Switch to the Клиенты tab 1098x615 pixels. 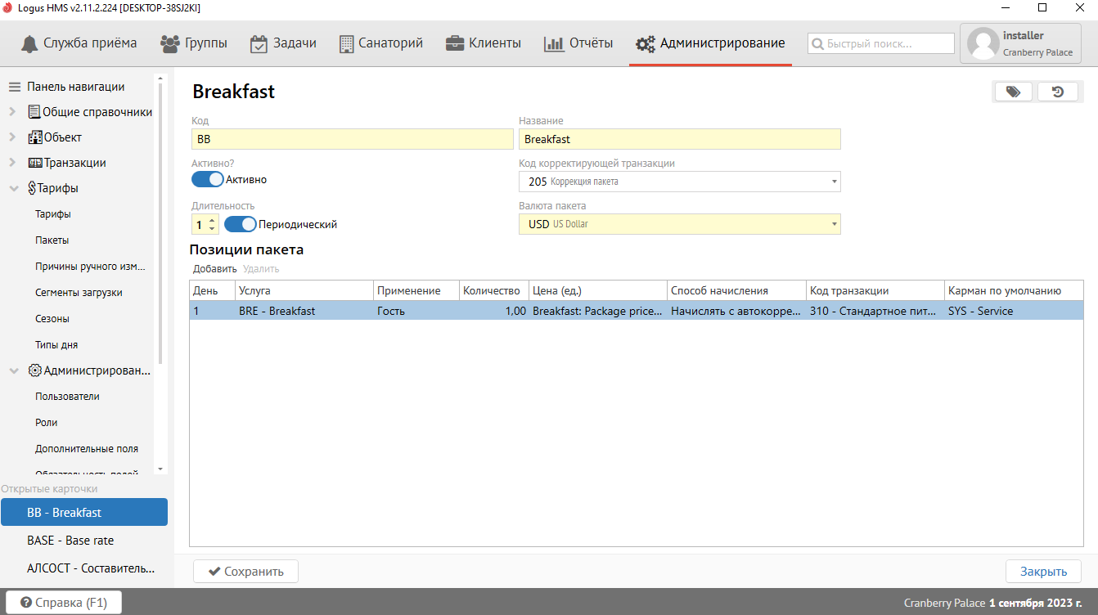tap(484, 43)
